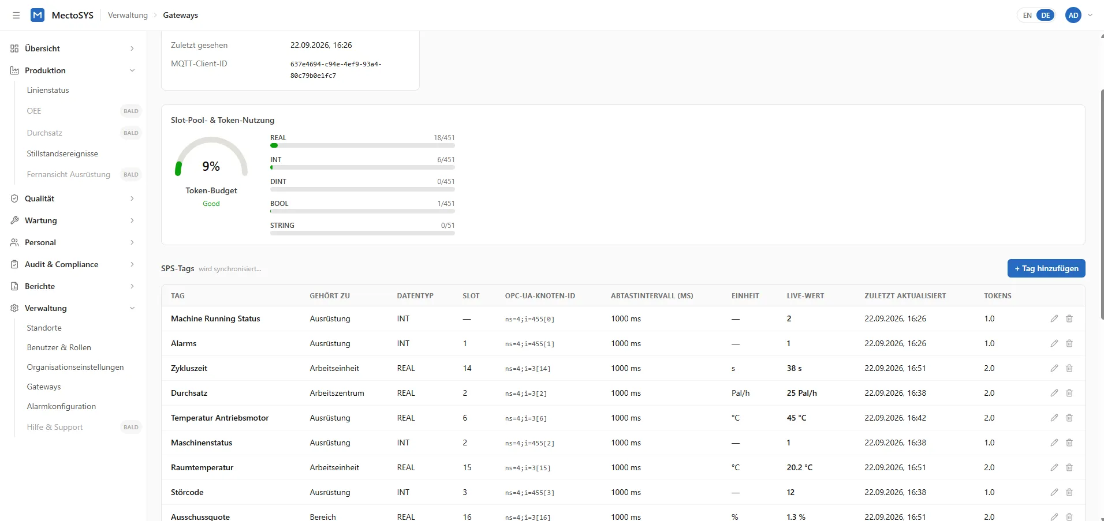Open the AD user avatar
Viewport: 1104px width, 521px height.
pyautogui.click(x=1073, y=16)
